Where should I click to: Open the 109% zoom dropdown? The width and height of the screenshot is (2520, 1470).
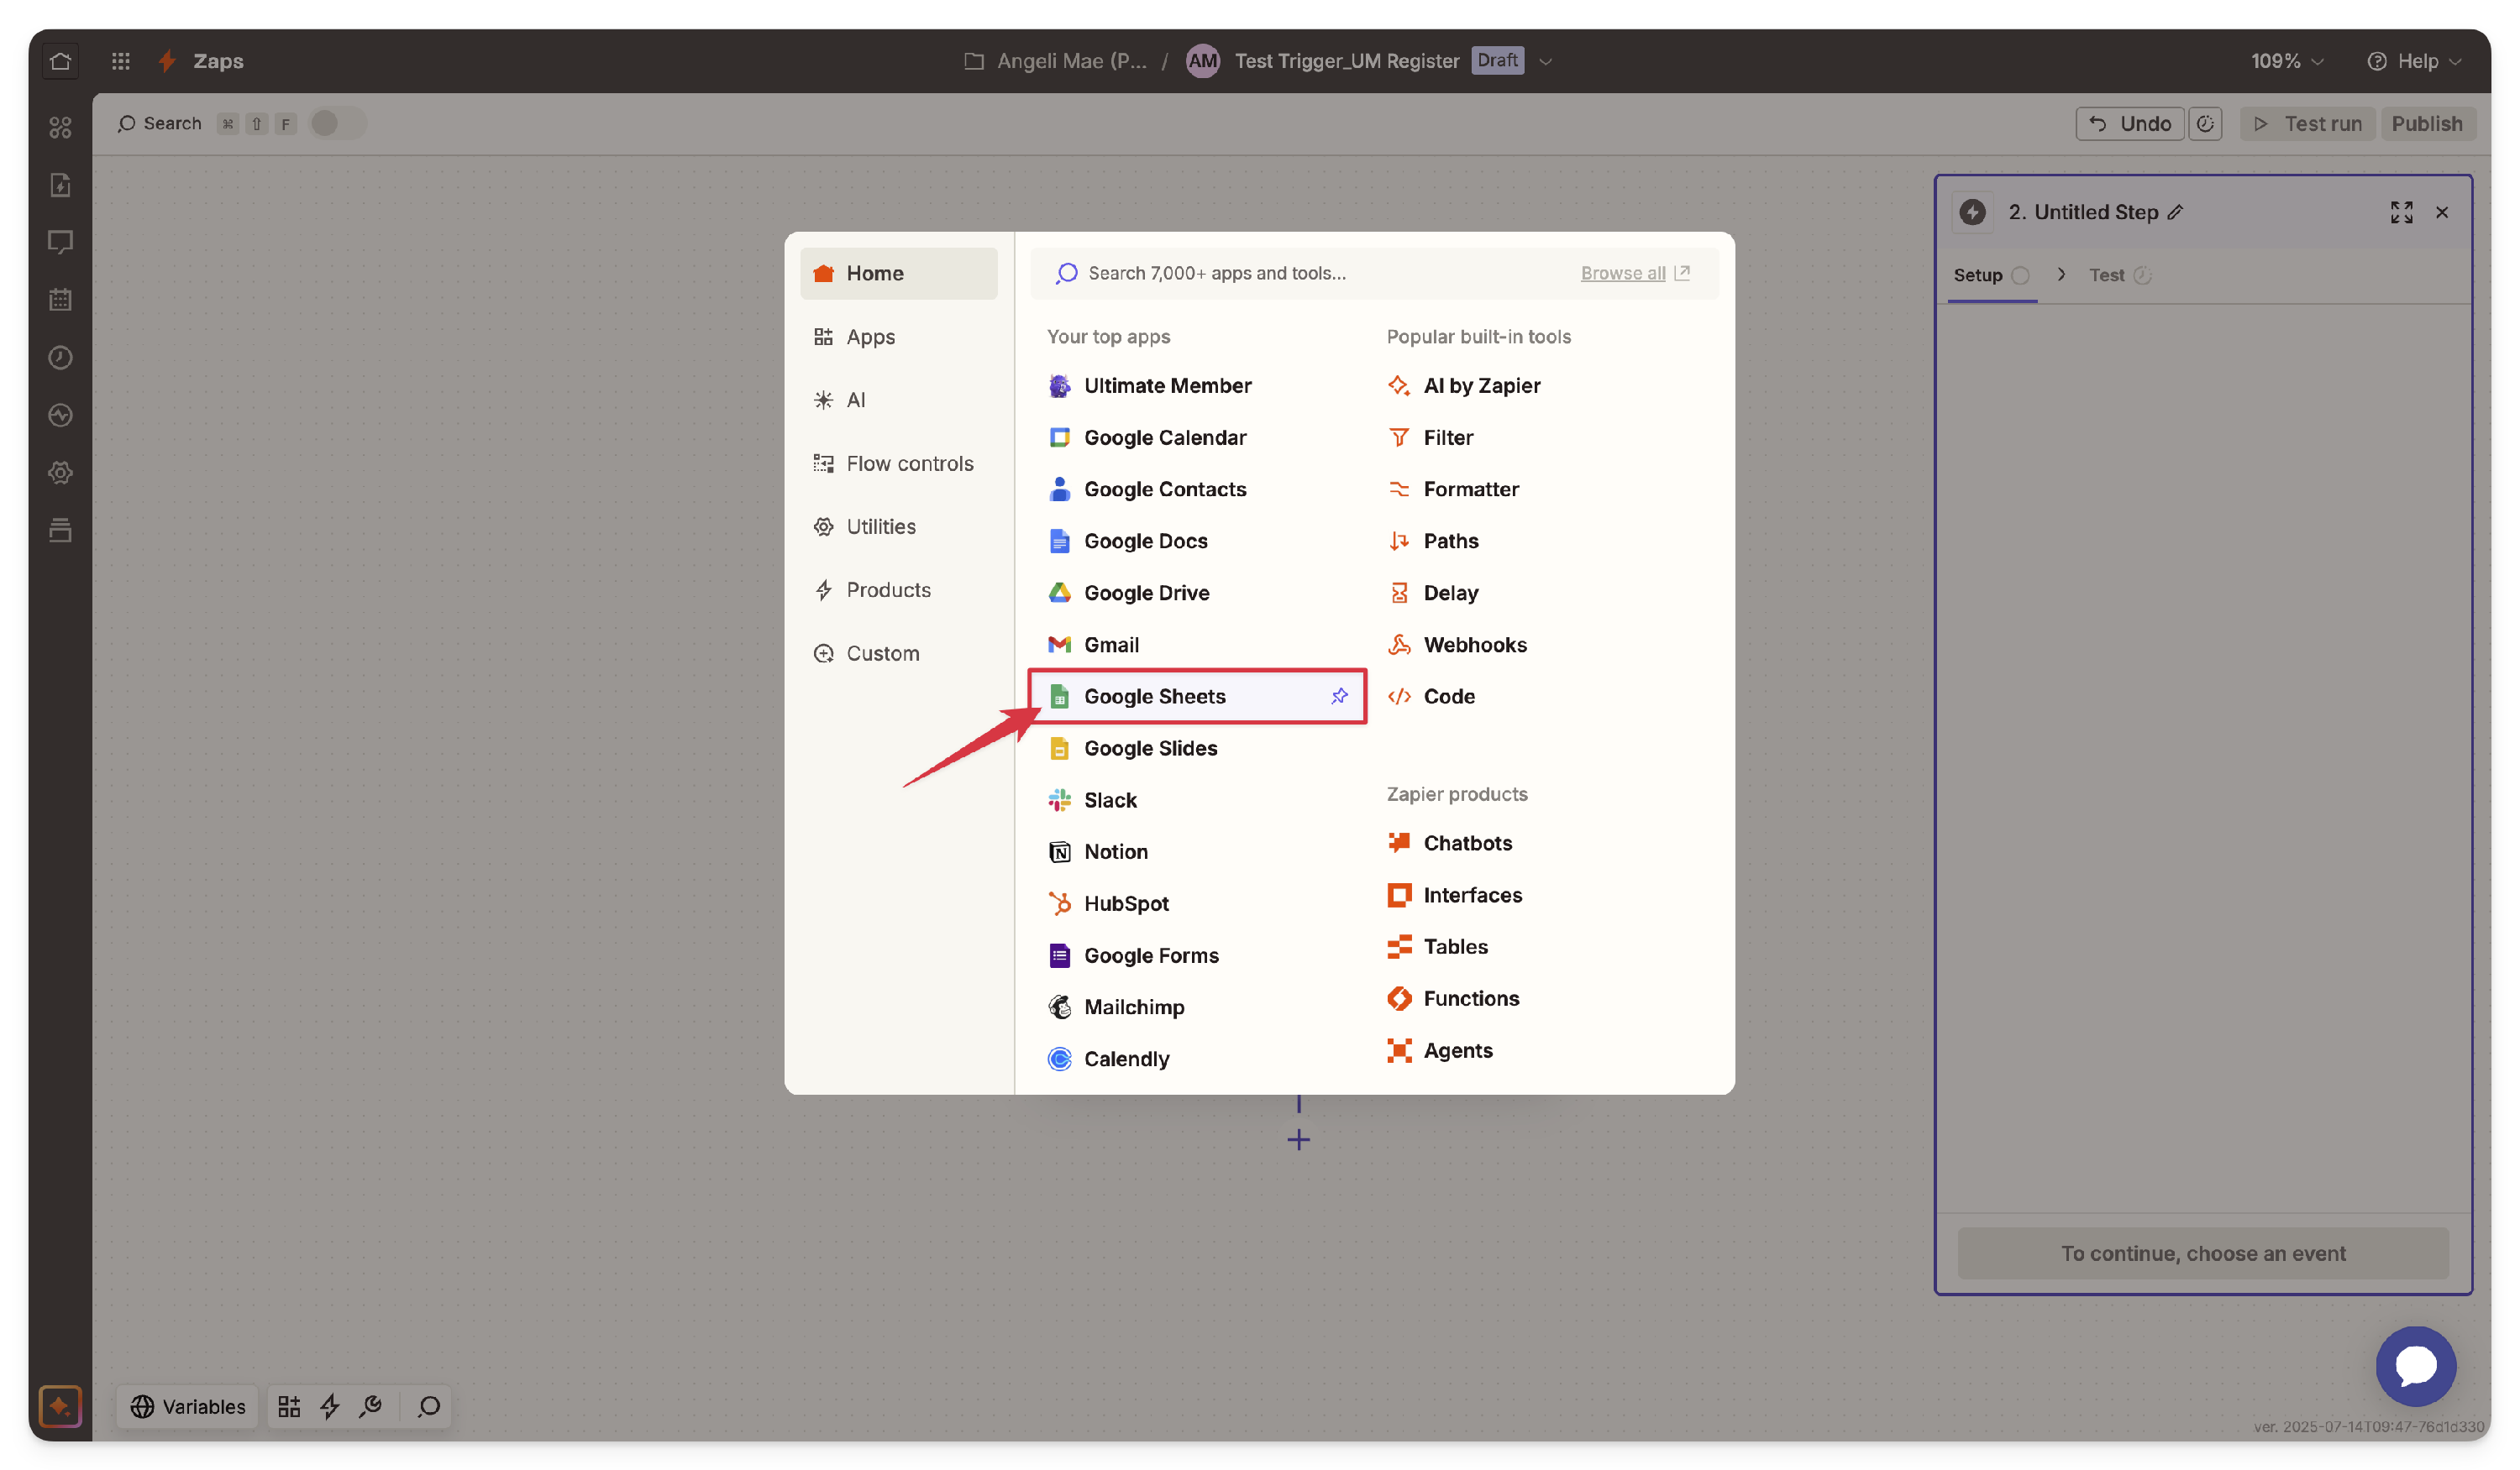click(2286, 61)
